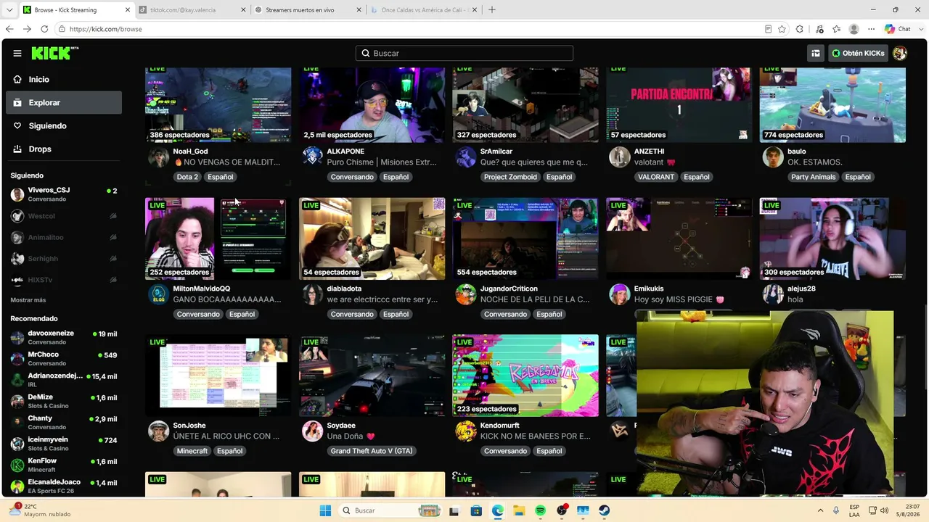Viewport: 929px width, 522px height.
Task: Open the taskbar clock showing 23:07
Action: point(909,510)
